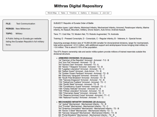The width and height of the screenshot is (157, 117).
Task: Select the FILE: label
Action: tap(8, 24)
